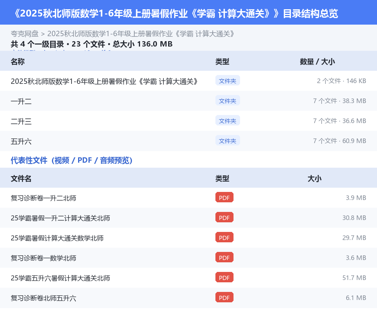Screen dimensions: 377x320
Task: Click the 文件夹 badge in the 五升六 row
Action: (x=227, y=141)
